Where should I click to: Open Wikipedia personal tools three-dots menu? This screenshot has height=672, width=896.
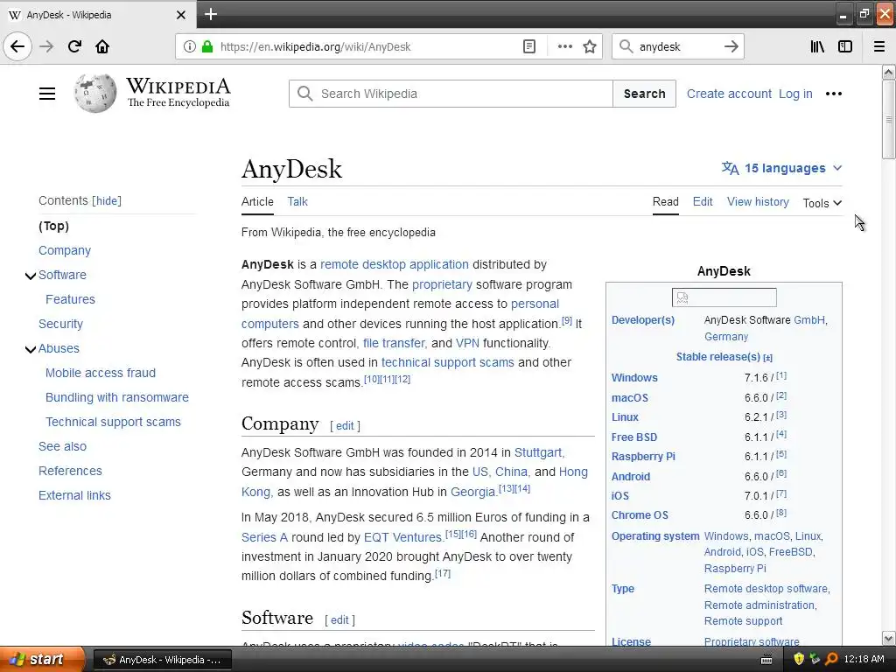tap(834, 94)
